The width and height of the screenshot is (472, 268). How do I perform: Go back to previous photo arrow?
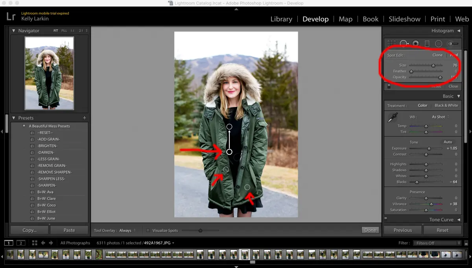pos(43,243)
